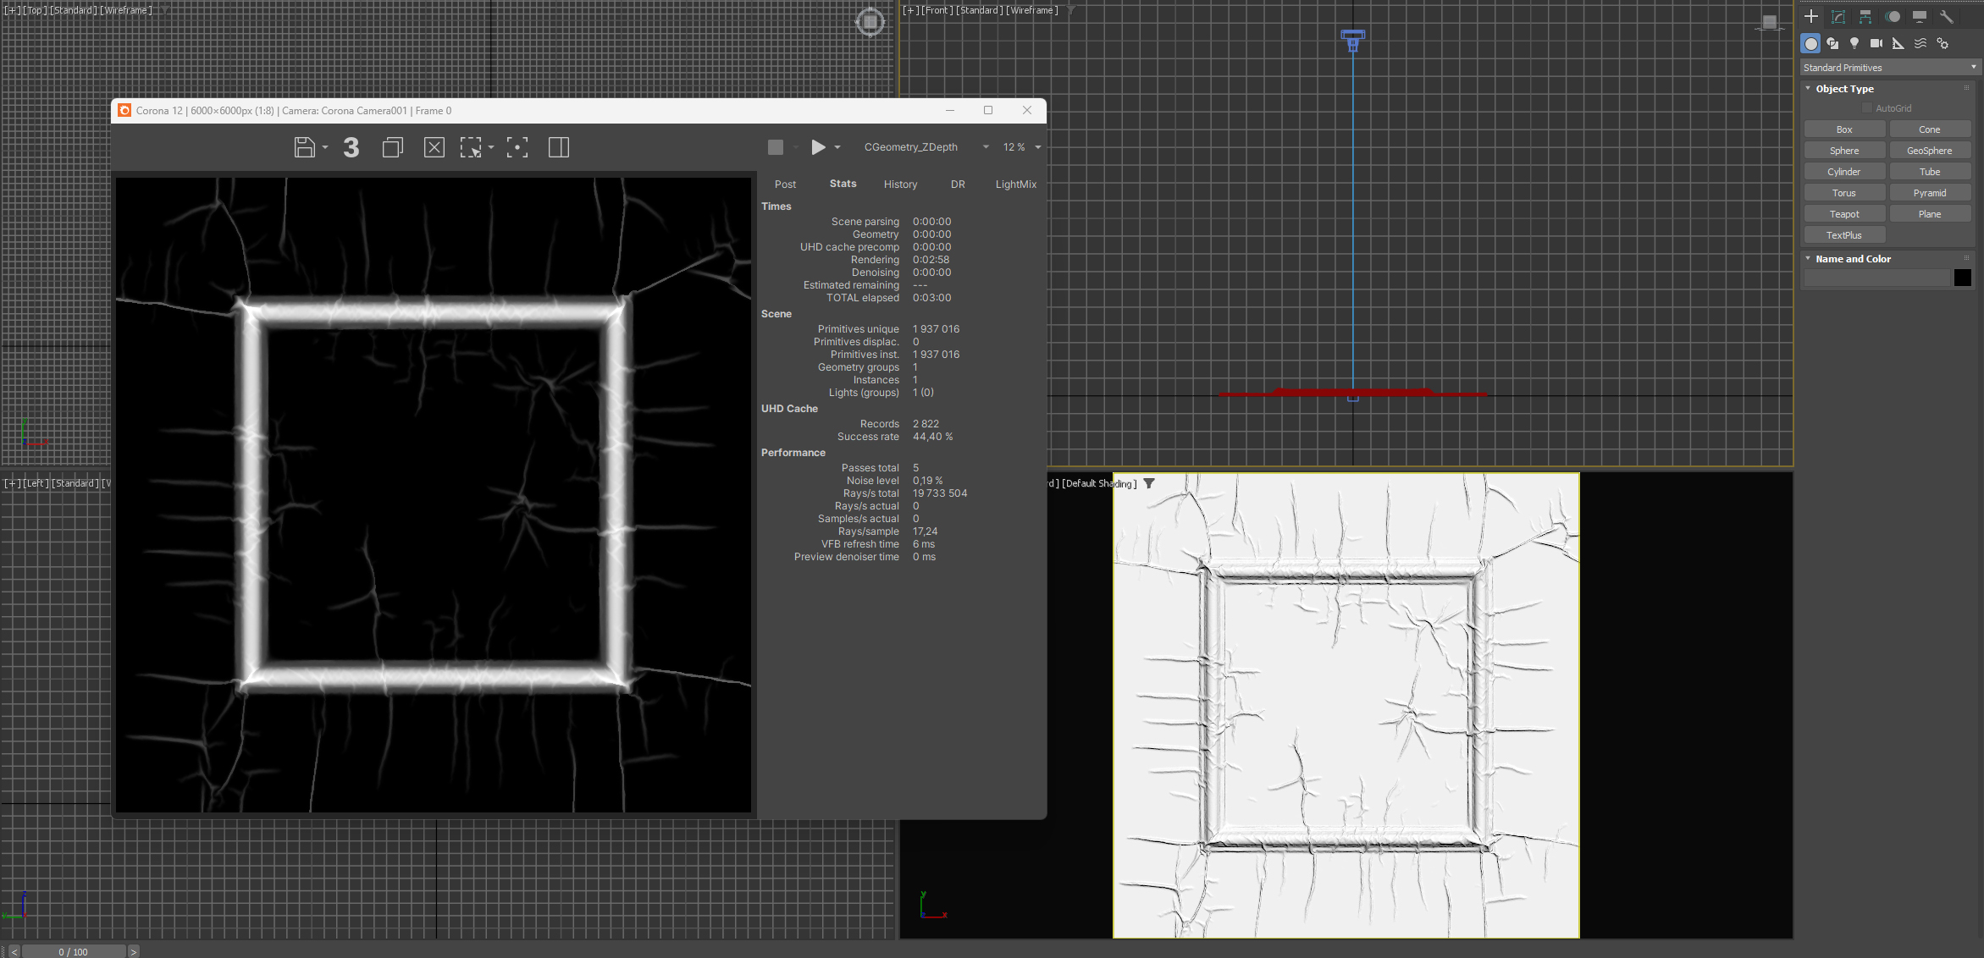This screenshot has height=958, width=1984.
Task: Open the CGeometry_ZDepth render element dropdown
Action: (925, 147)
